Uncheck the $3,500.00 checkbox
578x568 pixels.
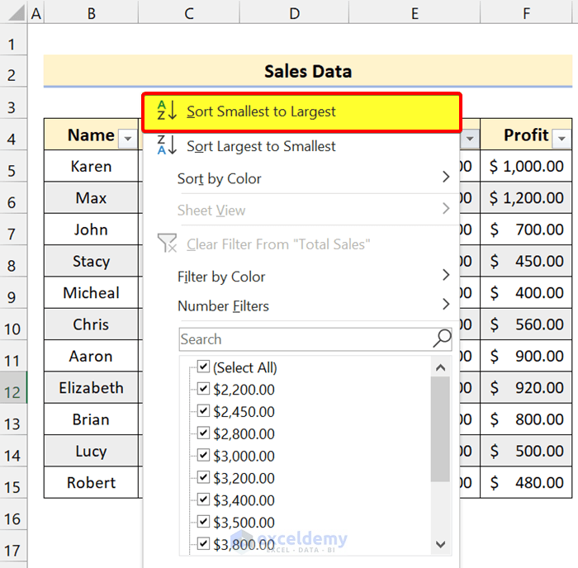click(x=204, y=522)
